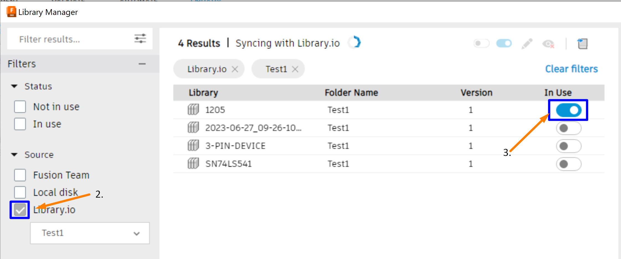Check the Fusion Team source checkbox
The width and height of the screenshot is (621, 259).
20,175
